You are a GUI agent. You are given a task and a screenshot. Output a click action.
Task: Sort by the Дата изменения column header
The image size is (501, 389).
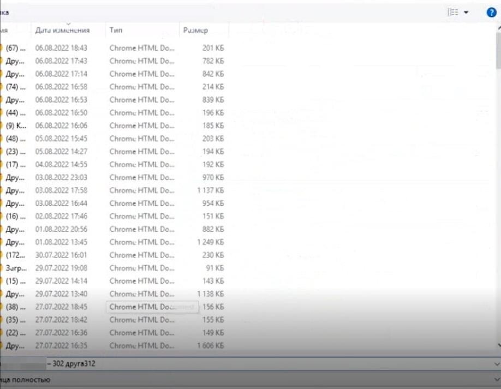pos(62,30)
